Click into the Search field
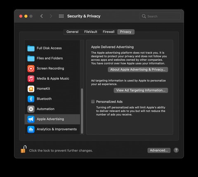This screenshot has height=177, width=198. coord(160,16)
